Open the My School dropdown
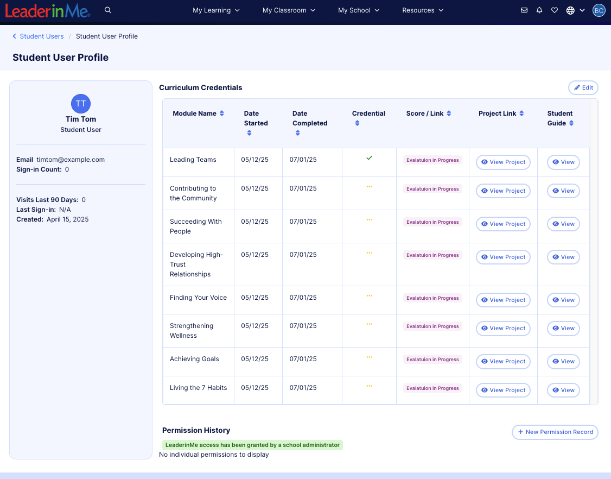 tap(359, 10)
